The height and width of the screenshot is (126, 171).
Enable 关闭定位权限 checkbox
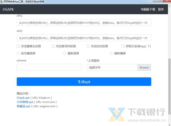pos(88,46)
